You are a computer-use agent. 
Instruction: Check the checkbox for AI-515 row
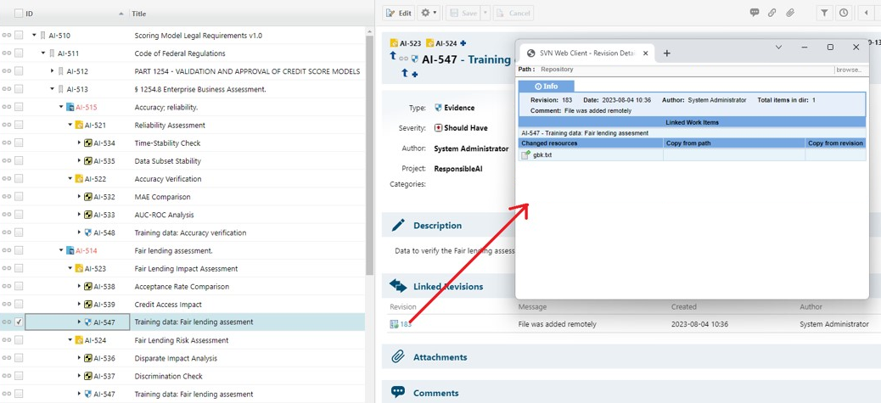(19, 108)
